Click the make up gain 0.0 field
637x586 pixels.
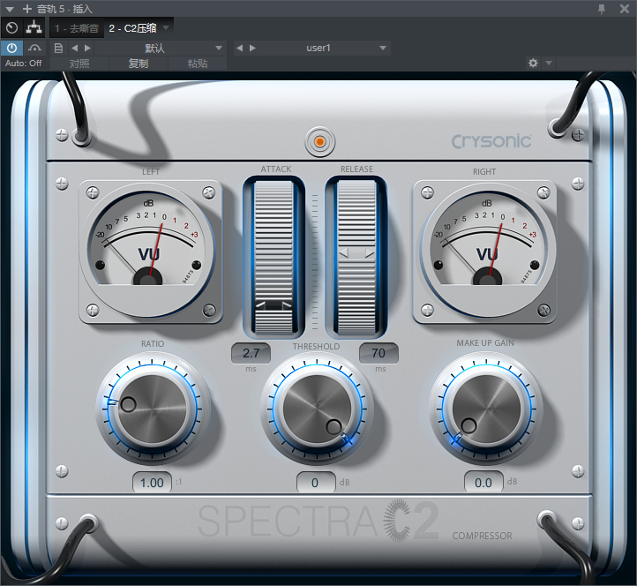point(483,483)
